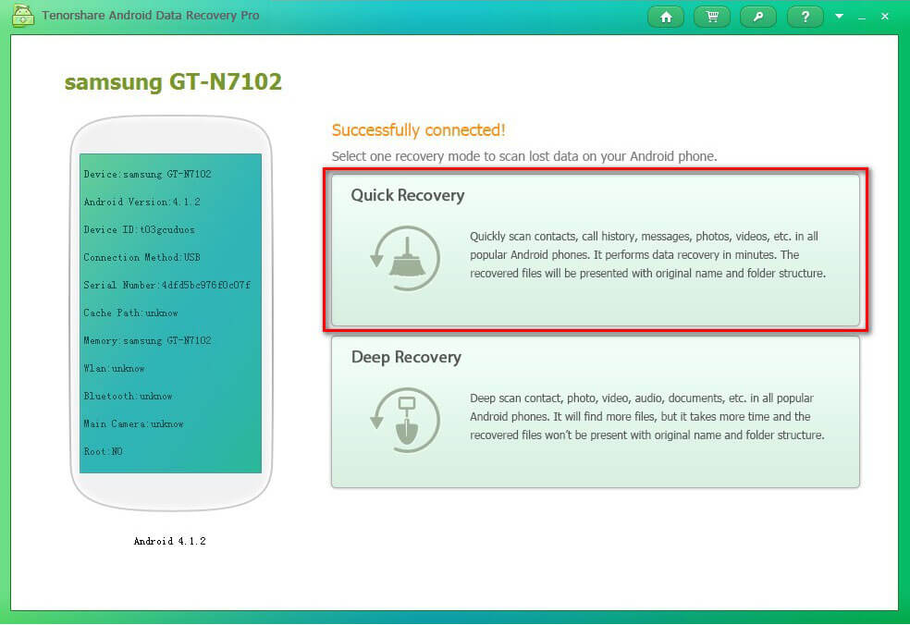Click the 'Successfully connected!' message
910x625 pixels.
tap(418, 130)
